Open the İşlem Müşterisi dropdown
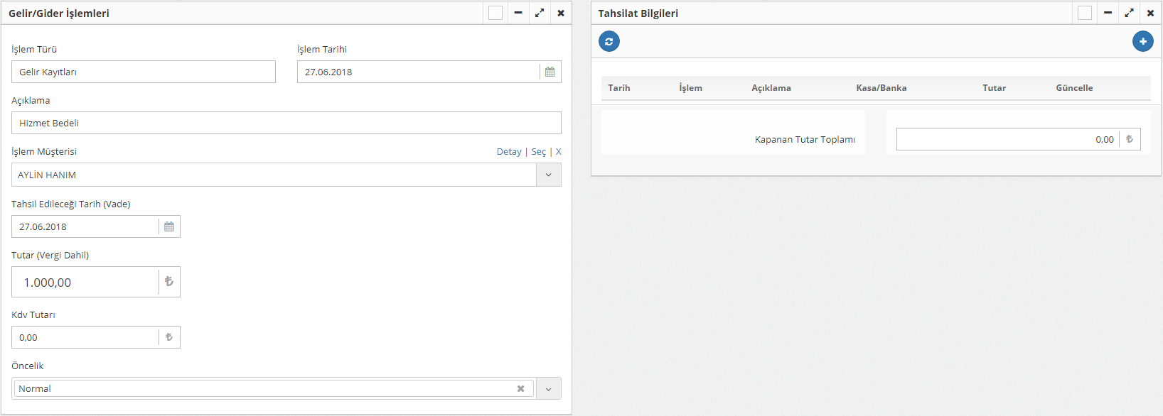Screen dimensions: 1163x416 pos(548,175)
